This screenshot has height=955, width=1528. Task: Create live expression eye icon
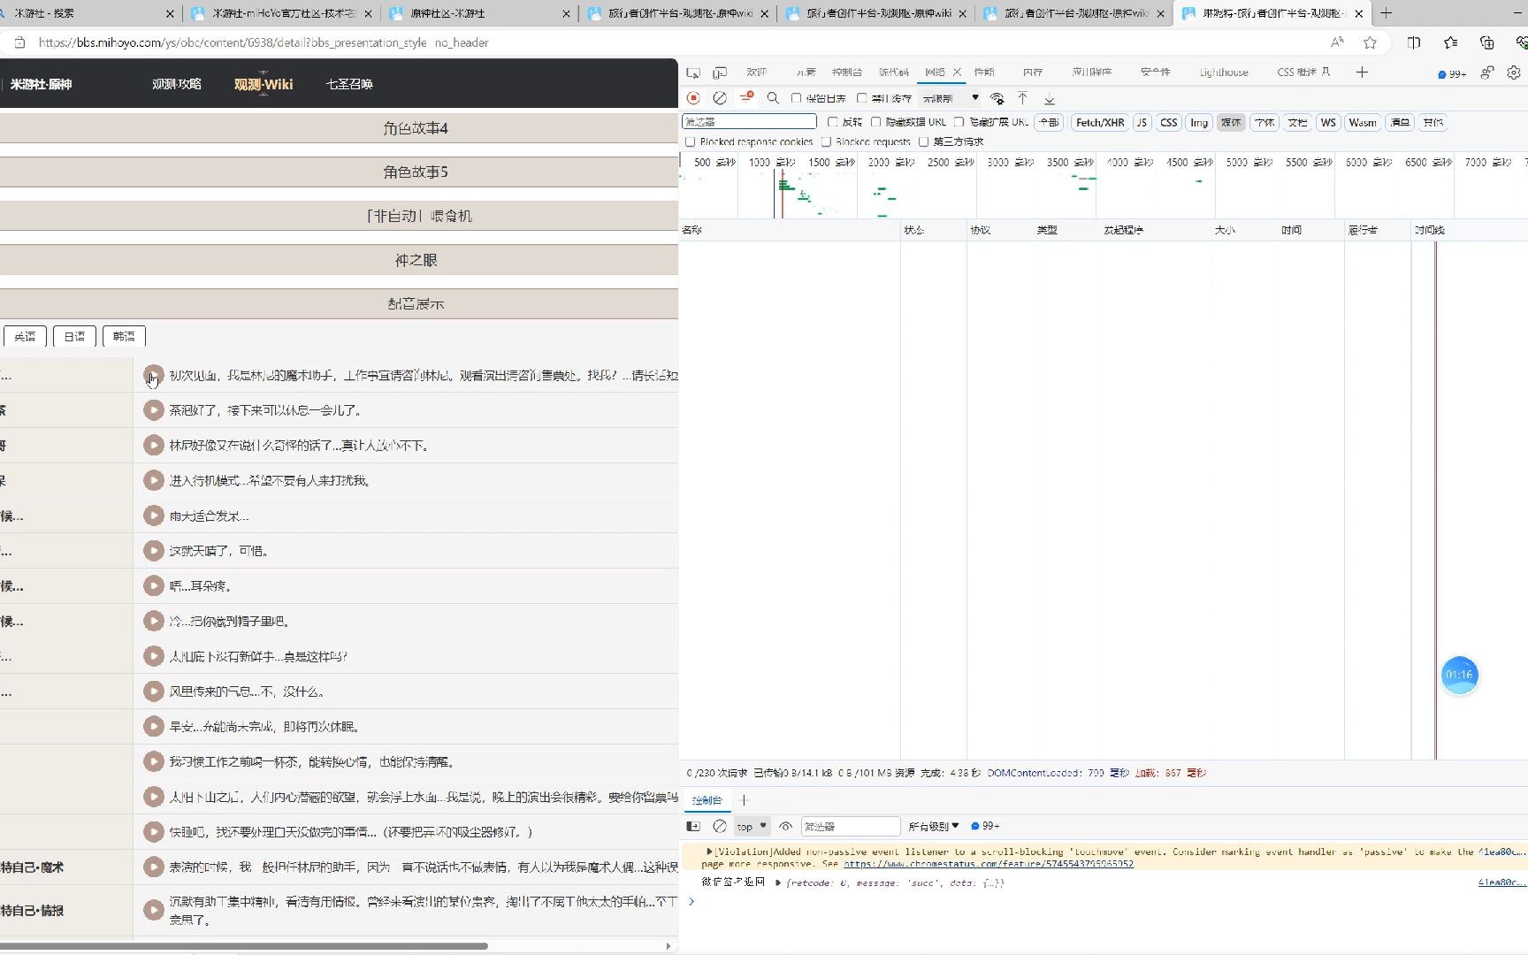tap(785, 826)
